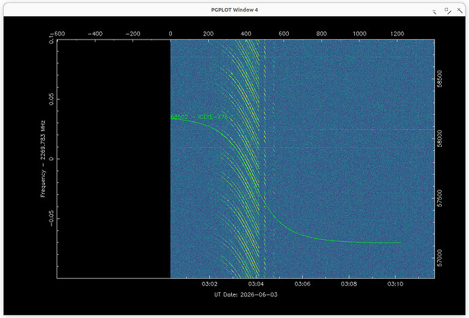469x318 pixels.
Task: Click the top axis label 1000
Action: pos(360,34)
